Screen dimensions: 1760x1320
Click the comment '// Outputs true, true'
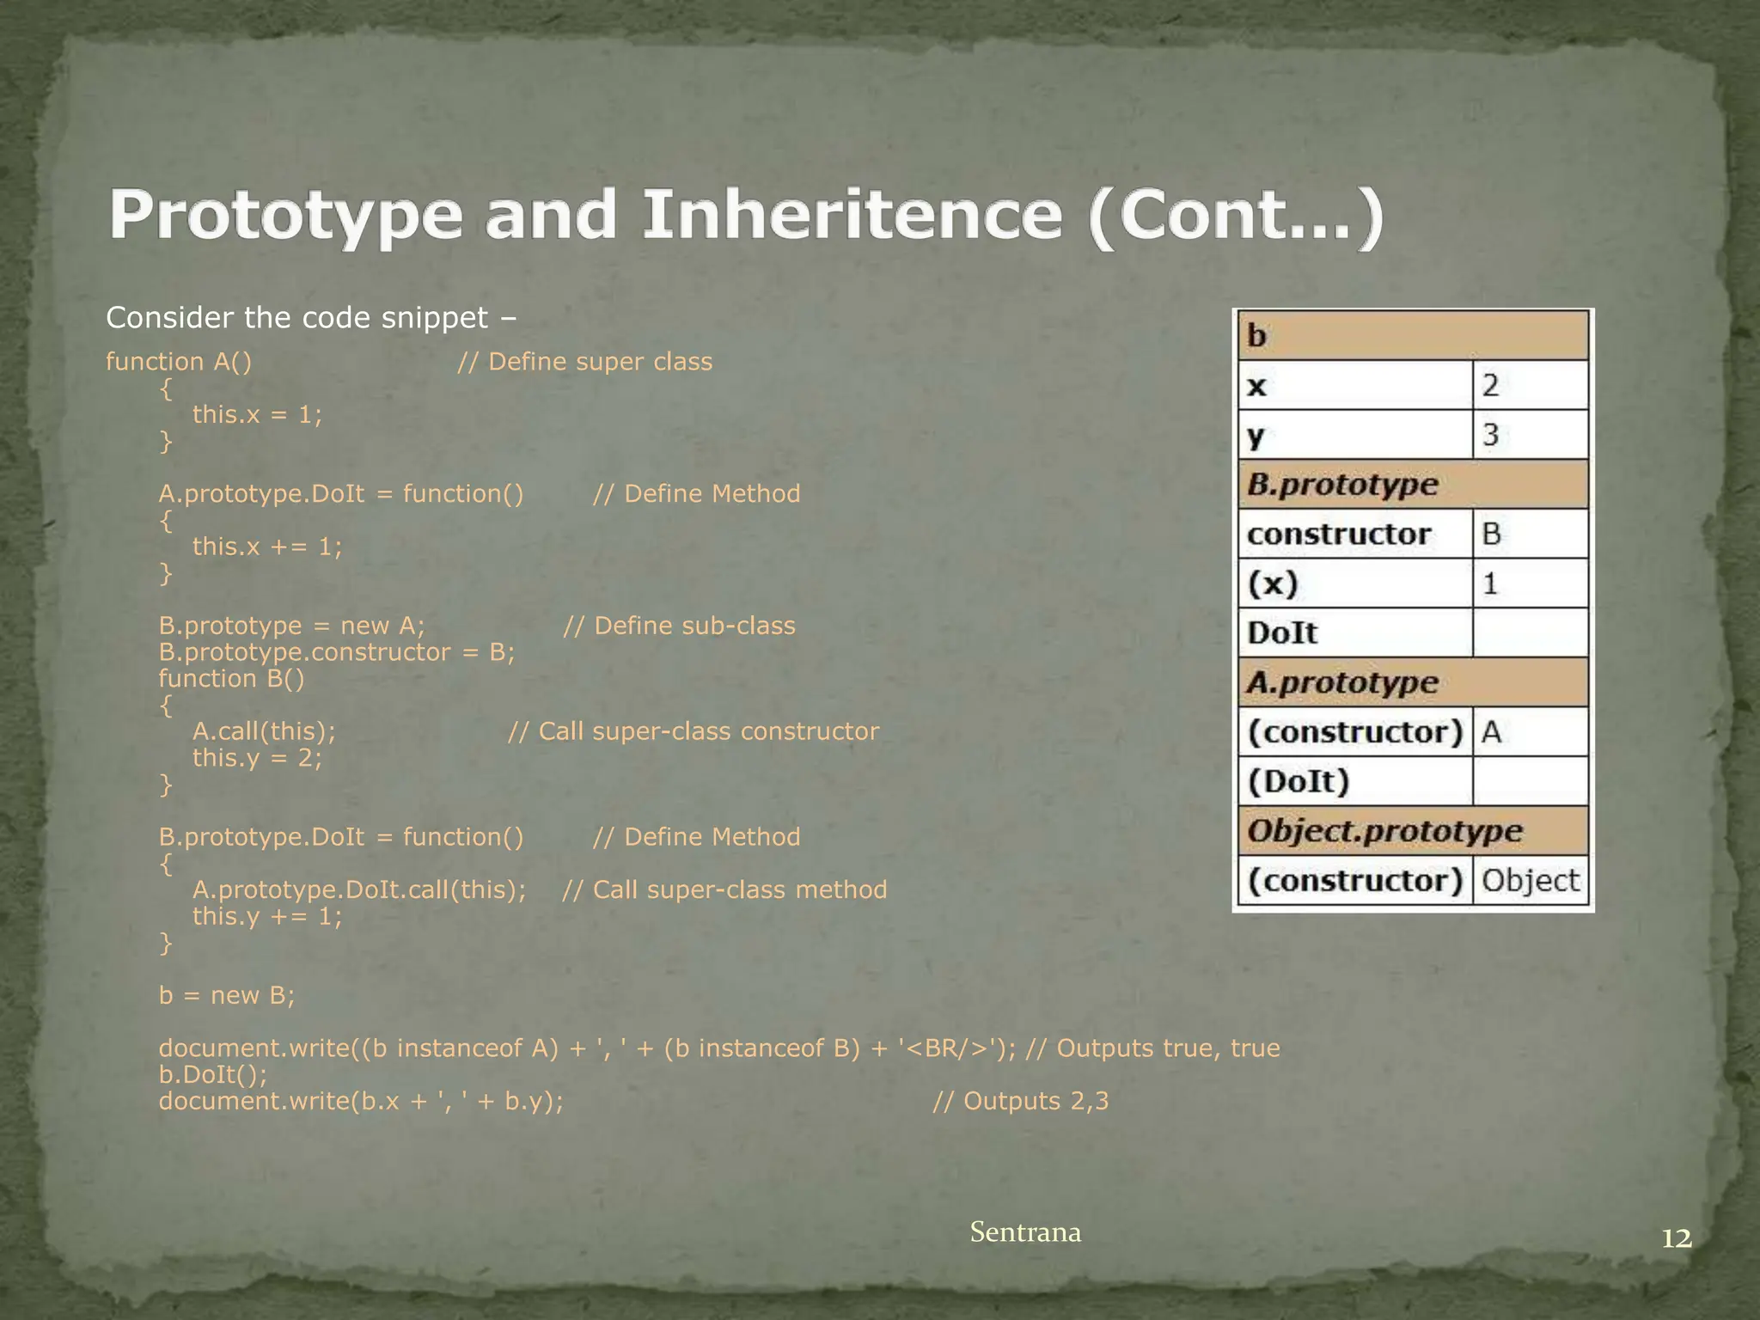[1153, 1048]
